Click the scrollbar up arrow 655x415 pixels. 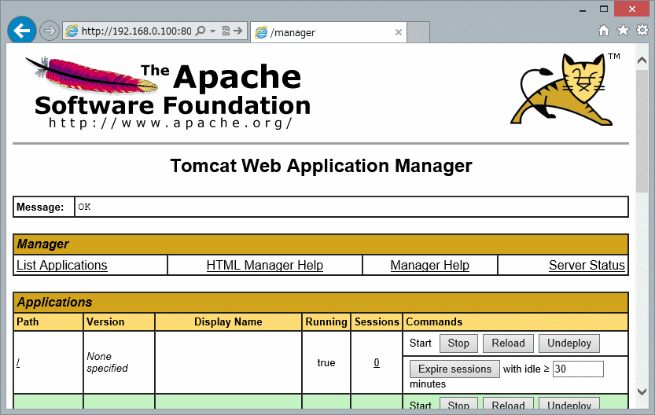(x=642, y=61)
